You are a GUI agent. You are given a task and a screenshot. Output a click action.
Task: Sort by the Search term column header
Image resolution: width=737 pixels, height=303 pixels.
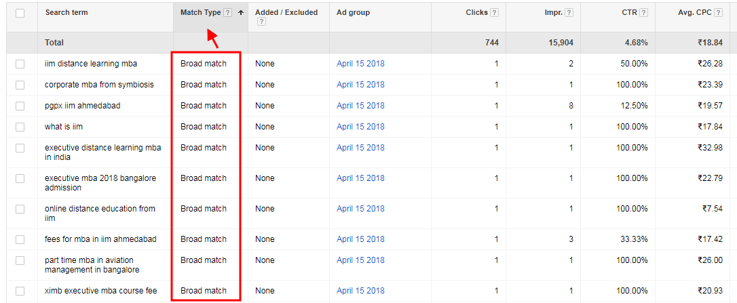pyautogui.click(x=66, y=13)
